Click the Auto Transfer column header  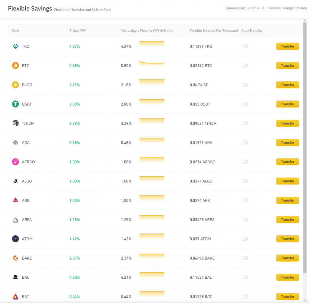point(252,31)
